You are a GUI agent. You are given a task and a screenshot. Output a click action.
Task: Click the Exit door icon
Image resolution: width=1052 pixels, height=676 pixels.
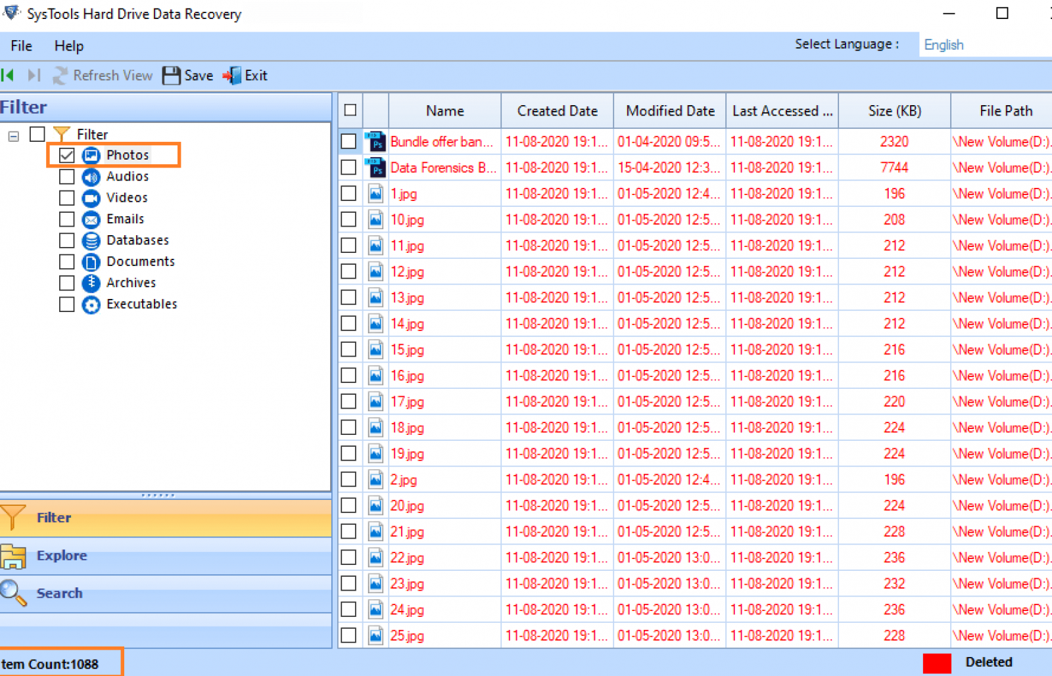232,76
